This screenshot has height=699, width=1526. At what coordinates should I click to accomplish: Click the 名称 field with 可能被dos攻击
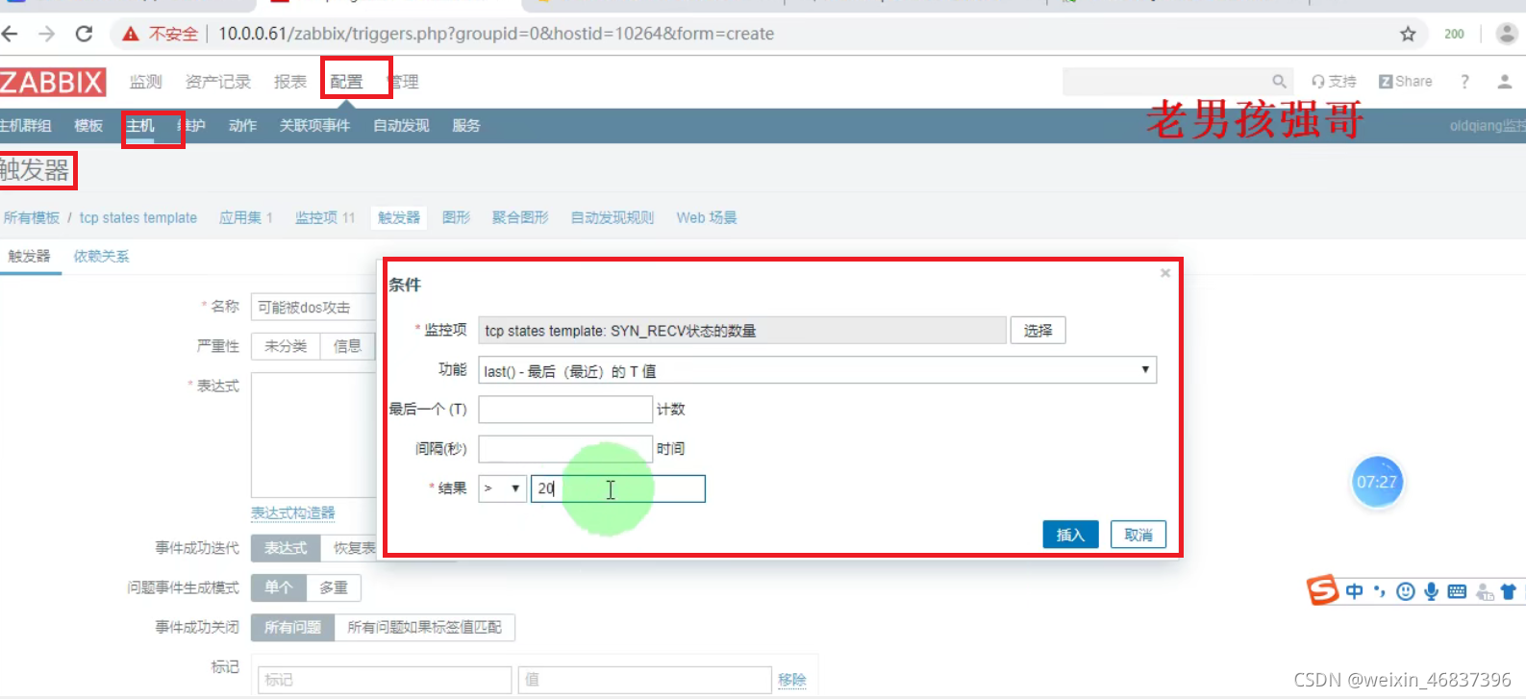pos(313,308)
